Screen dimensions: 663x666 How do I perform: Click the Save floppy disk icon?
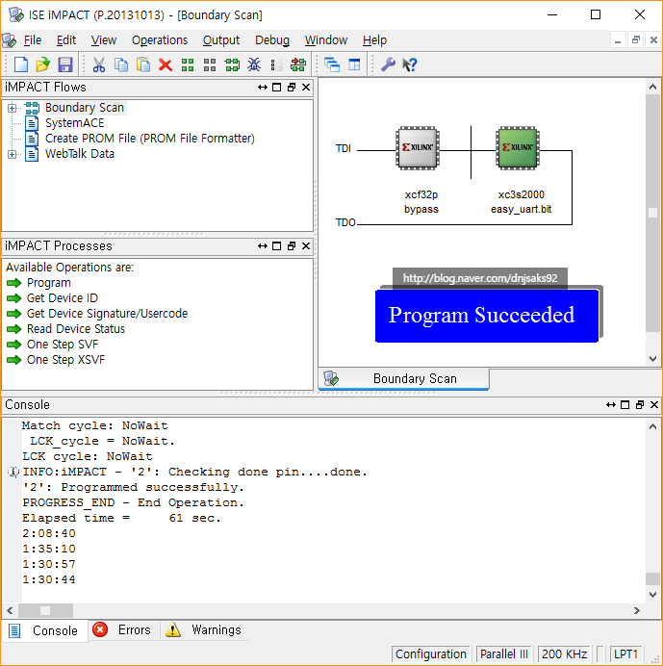(x=65, y=65)
